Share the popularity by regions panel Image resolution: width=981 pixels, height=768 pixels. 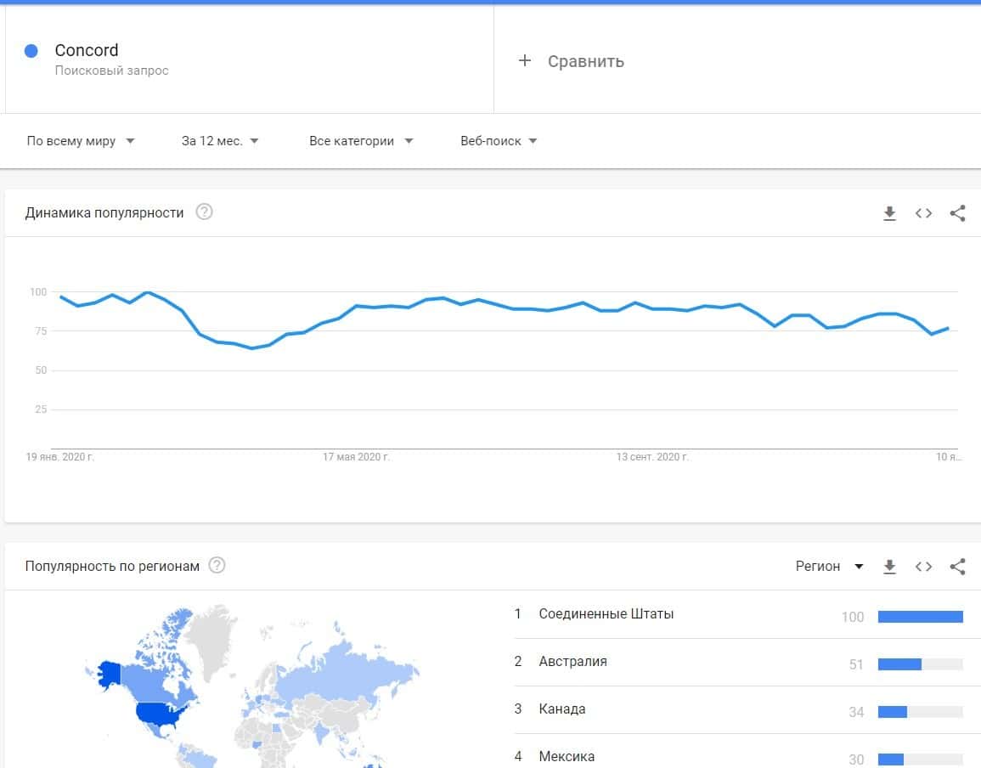coord(957,567)
